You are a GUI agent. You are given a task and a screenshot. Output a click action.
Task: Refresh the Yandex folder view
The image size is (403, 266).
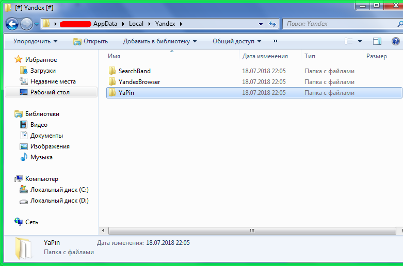click(x=272, y=24)
